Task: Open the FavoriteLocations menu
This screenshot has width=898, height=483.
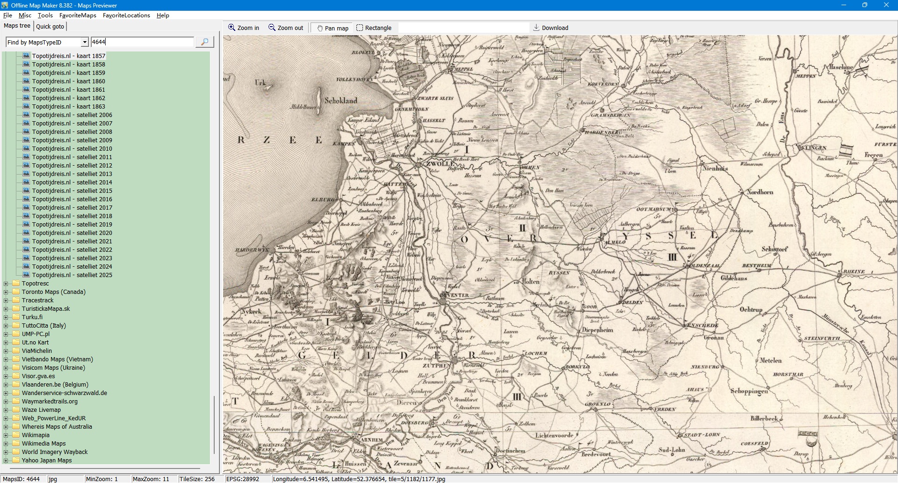Action: (126, 15)
